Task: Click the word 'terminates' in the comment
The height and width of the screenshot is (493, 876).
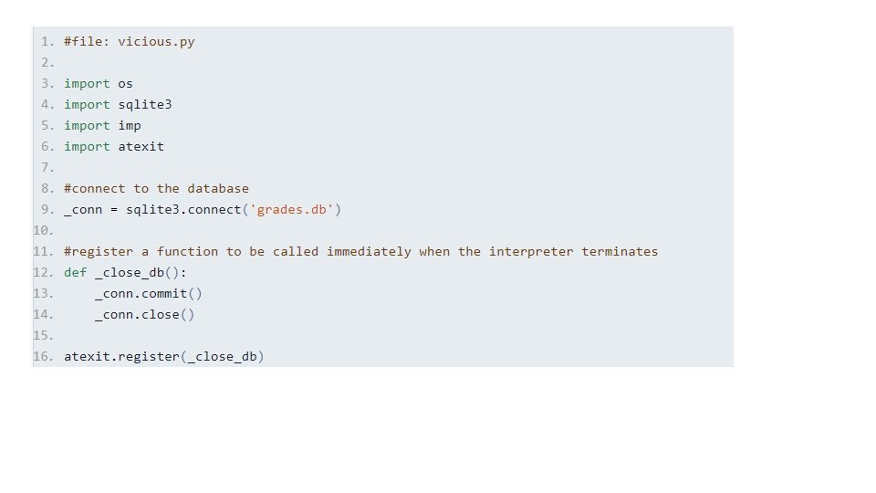Action: (620, 251)
